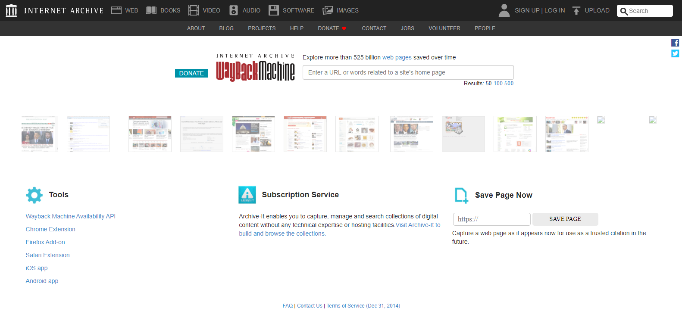Open the Contact Us footer link
The height and width of the screenshot is (336, 682).
pos(310,306)
